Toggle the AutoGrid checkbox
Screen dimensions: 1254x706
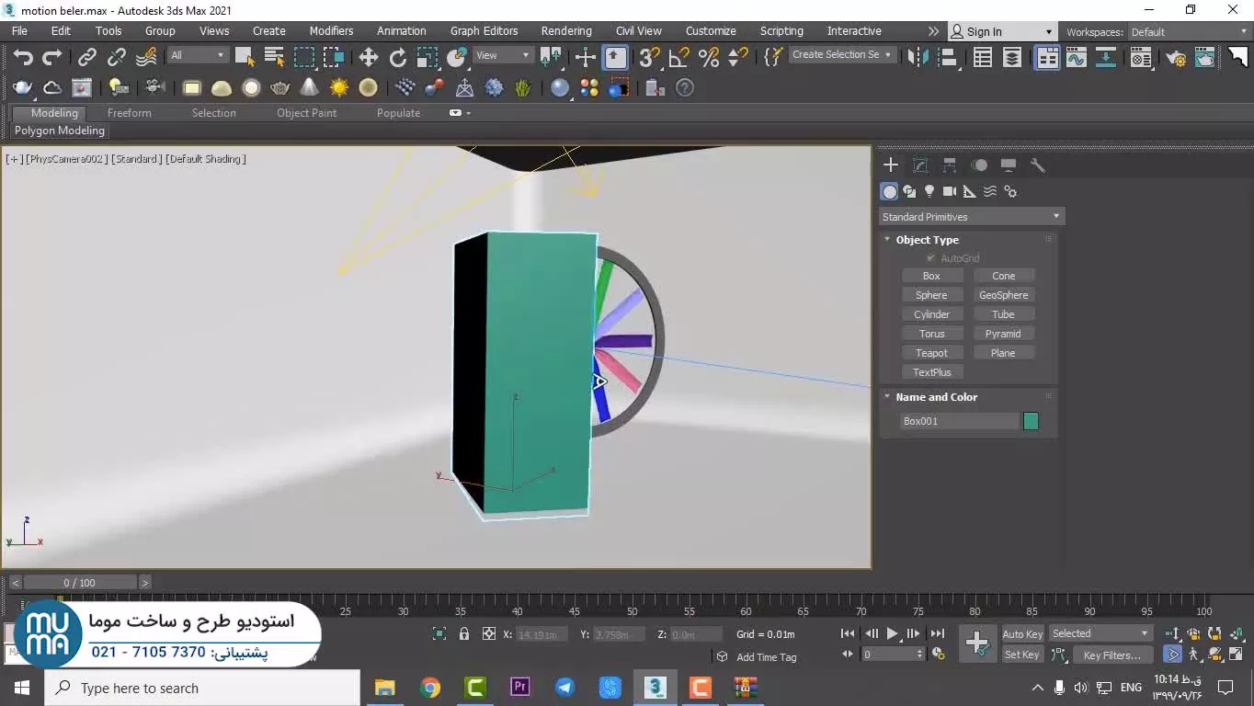[x=931, y=258]
